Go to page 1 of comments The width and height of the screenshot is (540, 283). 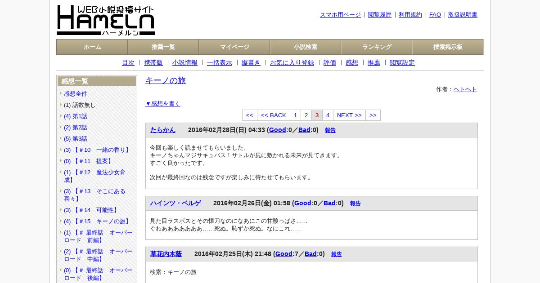click(x=296, y=115)
